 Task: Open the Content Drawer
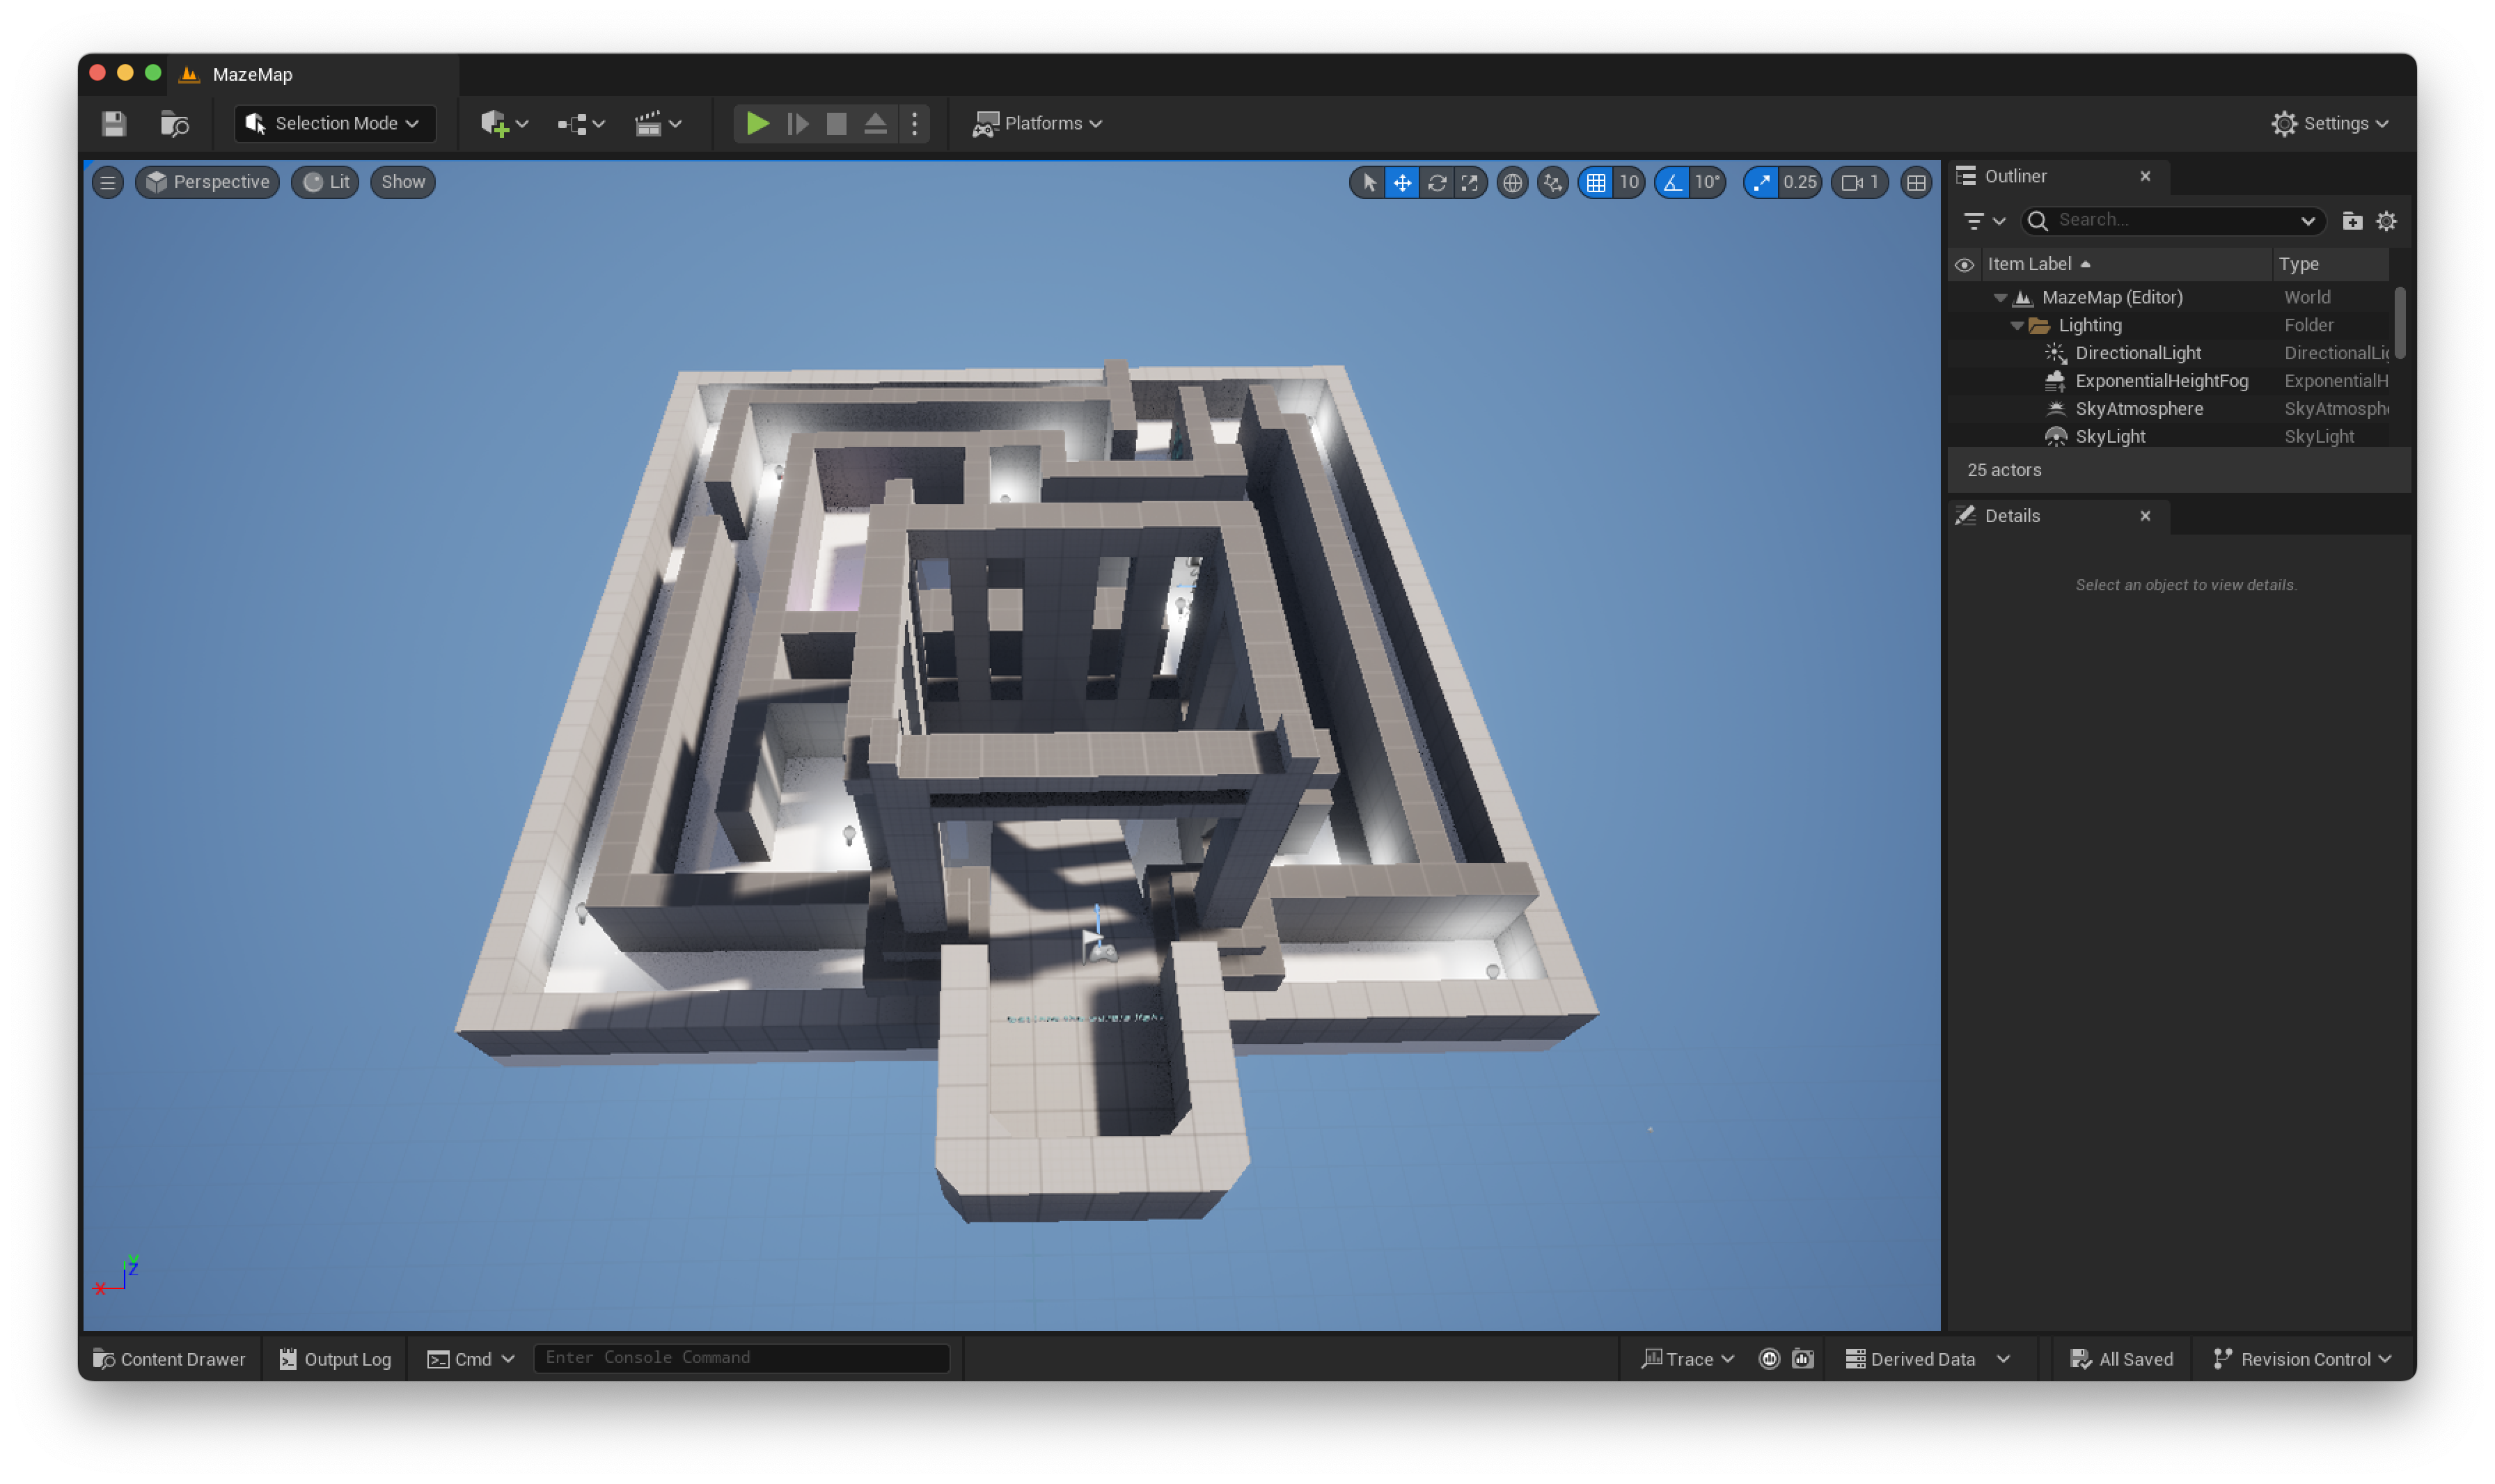pyautogui.click(x=169, y=1359)
